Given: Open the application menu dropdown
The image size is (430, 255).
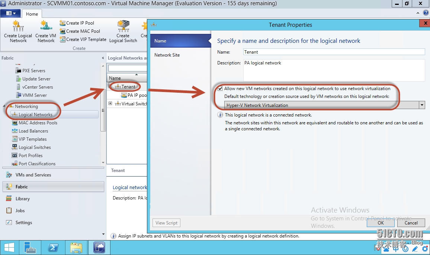Looking at the screenshot, I should point(11,13).
